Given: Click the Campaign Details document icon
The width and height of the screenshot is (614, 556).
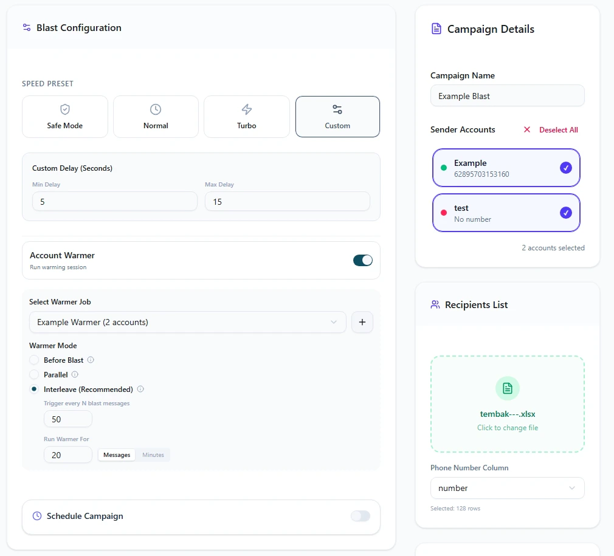Looking at the screenshot, I should coord(436,29).
